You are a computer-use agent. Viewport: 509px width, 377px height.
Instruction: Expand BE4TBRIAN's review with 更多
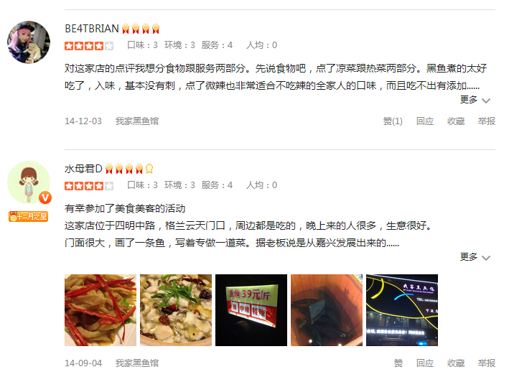coord(475,100)
